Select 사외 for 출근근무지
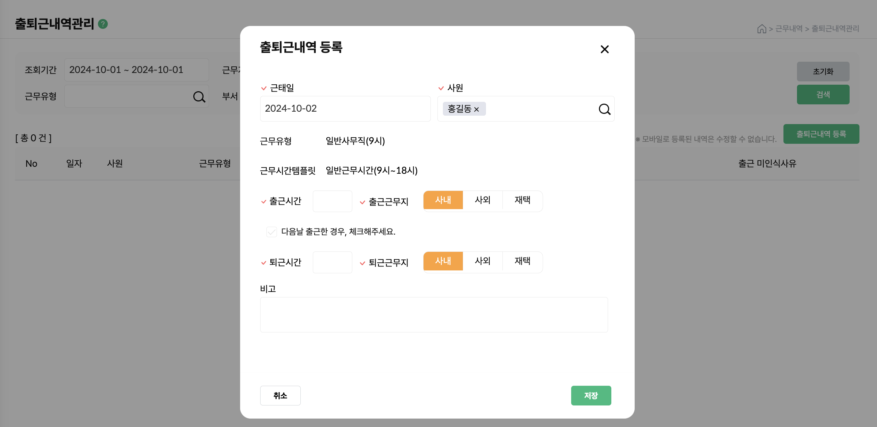877x427 pixels. click(482, 200)
